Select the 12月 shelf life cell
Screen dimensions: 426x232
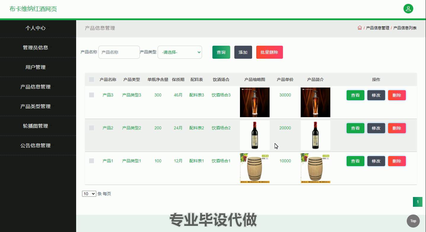[x=178, y=161]
